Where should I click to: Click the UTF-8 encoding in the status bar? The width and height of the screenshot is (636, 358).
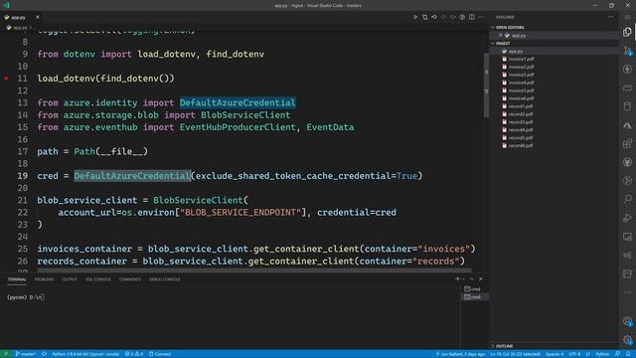[x=574, y=354]
